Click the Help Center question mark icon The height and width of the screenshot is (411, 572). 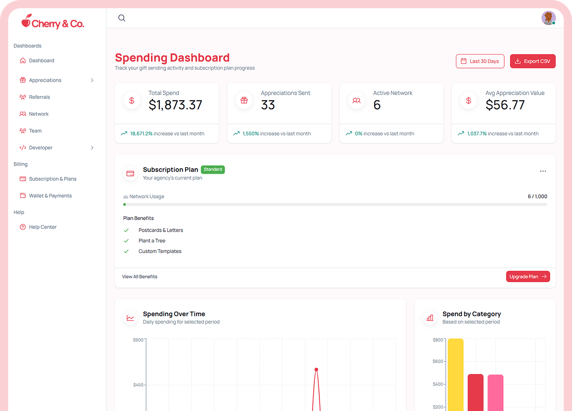coord(23,227)
